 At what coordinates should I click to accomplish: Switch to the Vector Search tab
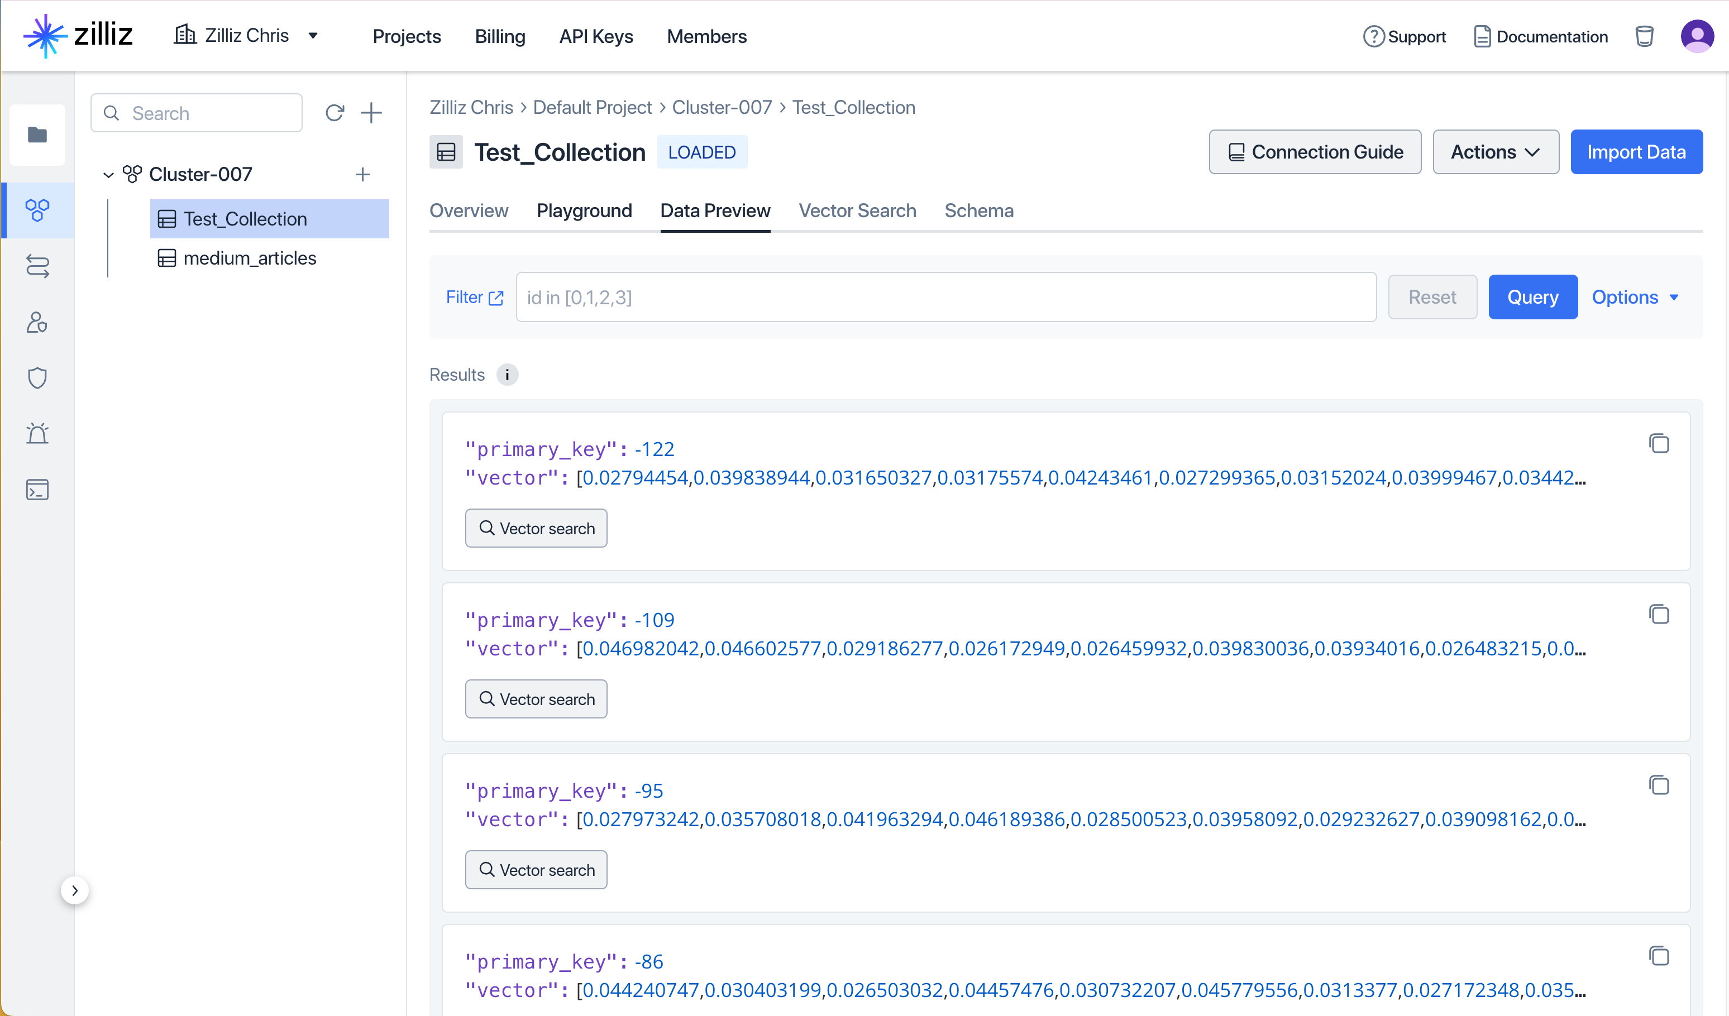(857, 210)
